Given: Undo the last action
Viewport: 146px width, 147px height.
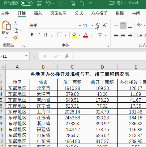Looking at the screenshot, I should pyautogui.click(x=48, y=3).
